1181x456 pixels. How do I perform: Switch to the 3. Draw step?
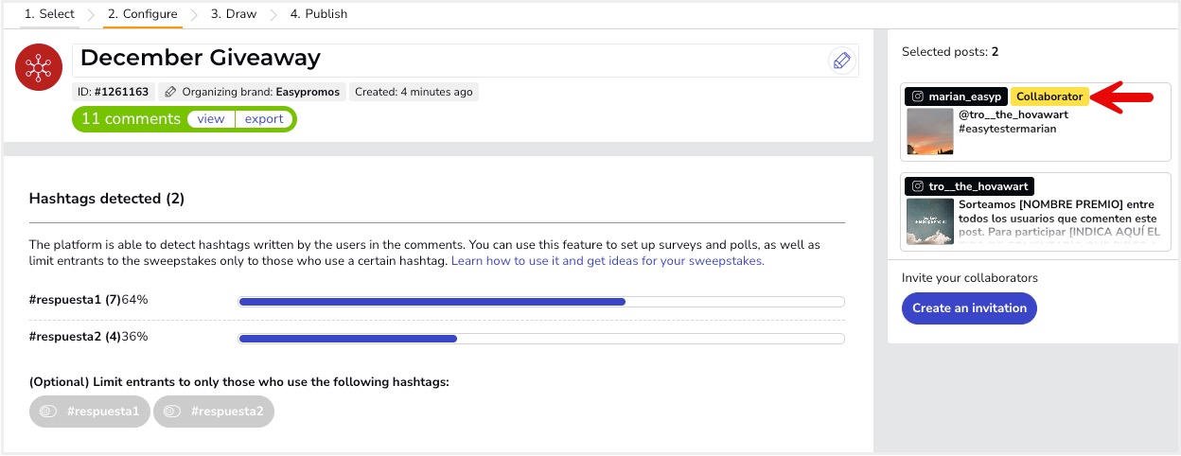[x=234, y=14]
